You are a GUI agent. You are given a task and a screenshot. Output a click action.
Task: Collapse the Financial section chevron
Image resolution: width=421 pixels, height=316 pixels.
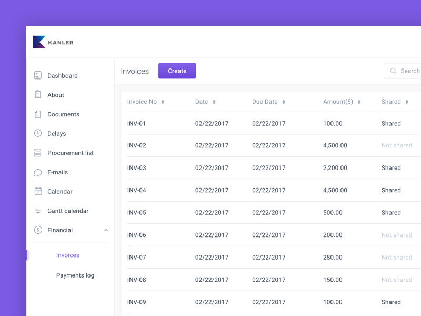pos(106,230)
